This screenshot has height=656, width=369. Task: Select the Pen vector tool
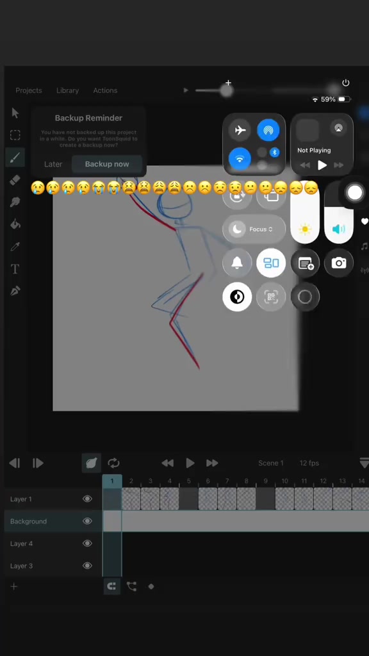[15, 291]
